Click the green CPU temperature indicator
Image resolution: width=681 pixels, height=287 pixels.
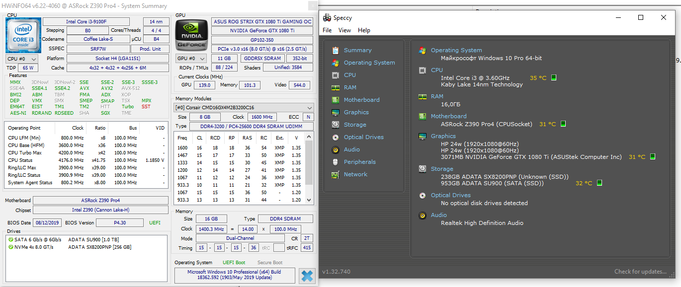[554, 78]
